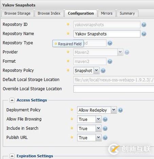Collapse the Expiration Settings section
Screen dimensions: 154x159
(x=12, y=156)
